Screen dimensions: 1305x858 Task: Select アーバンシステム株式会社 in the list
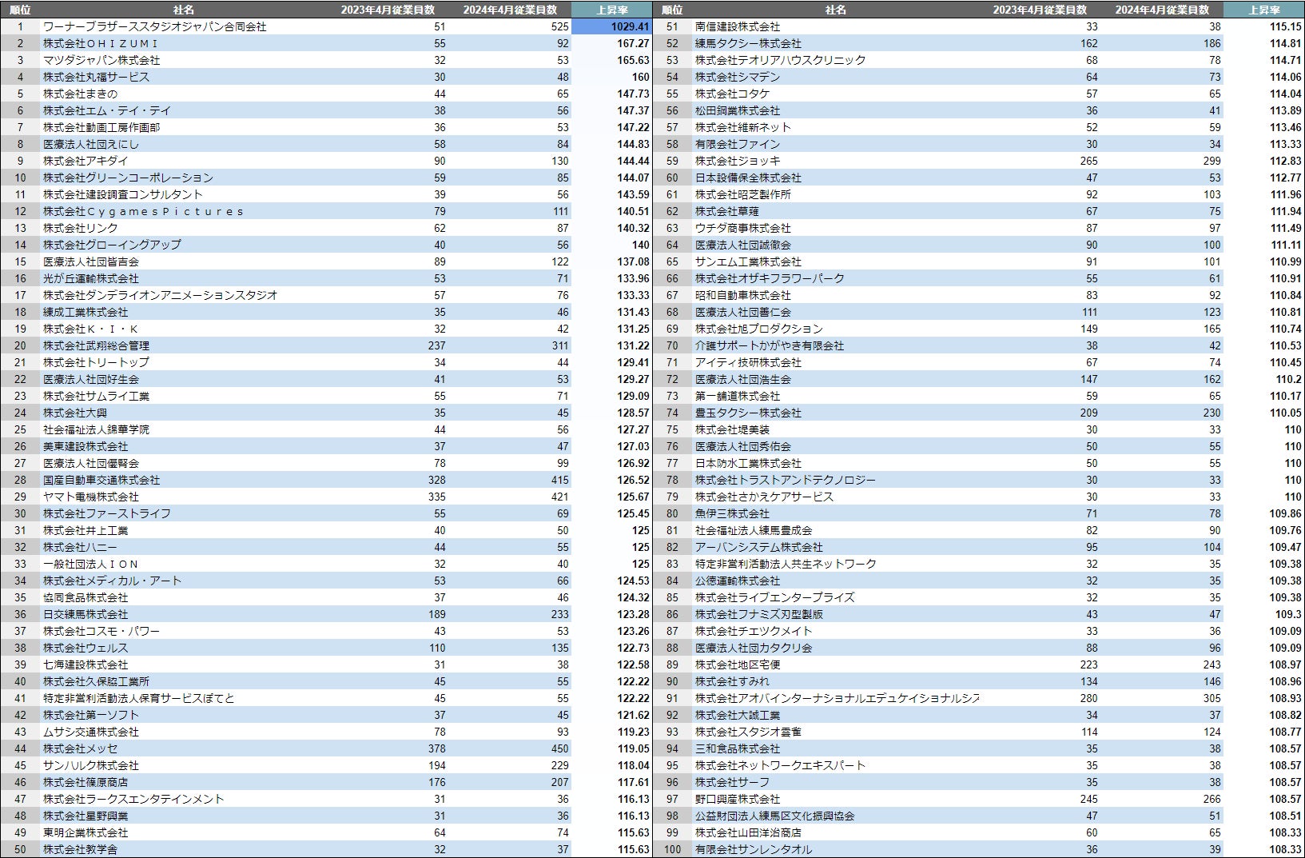759,547
